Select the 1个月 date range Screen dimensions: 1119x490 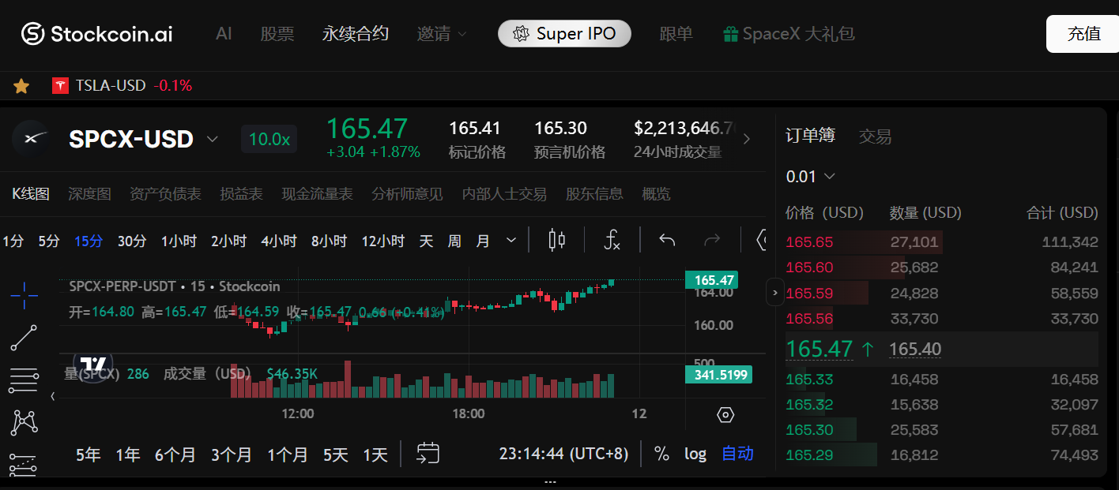point(288,454)
